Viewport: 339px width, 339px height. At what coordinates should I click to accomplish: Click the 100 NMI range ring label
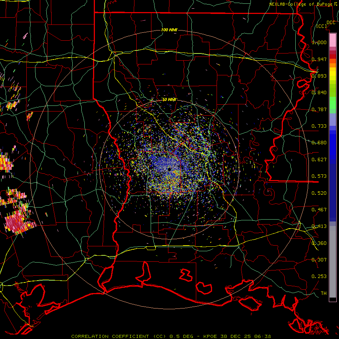point(169,30)
